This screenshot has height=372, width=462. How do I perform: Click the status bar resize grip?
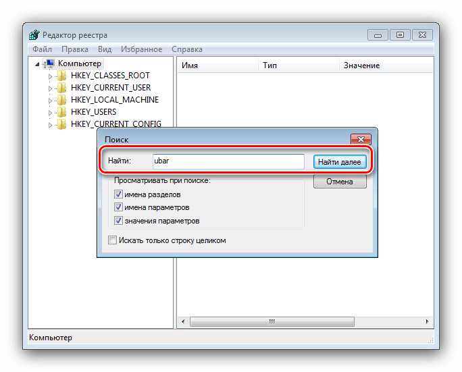pyautogui.click(x=430, y=340)
